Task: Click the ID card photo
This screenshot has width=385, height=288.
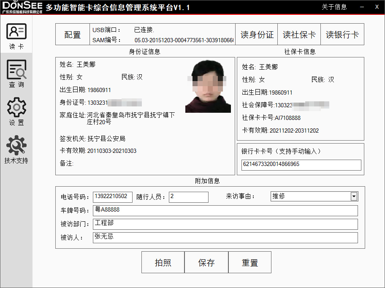Action: point(208,87)
